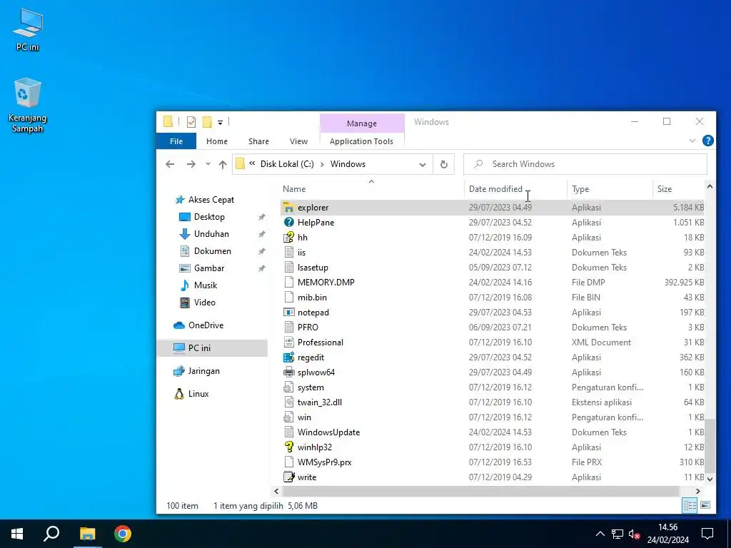The height and width of the screenshot is (548, 731).
Task: Select the HelpPane file icon
Action: 288,223
